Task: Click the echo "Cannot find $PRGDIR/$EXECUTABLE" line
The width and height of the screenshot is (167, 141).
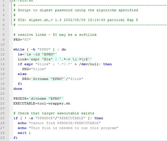Action: point(59,123)
